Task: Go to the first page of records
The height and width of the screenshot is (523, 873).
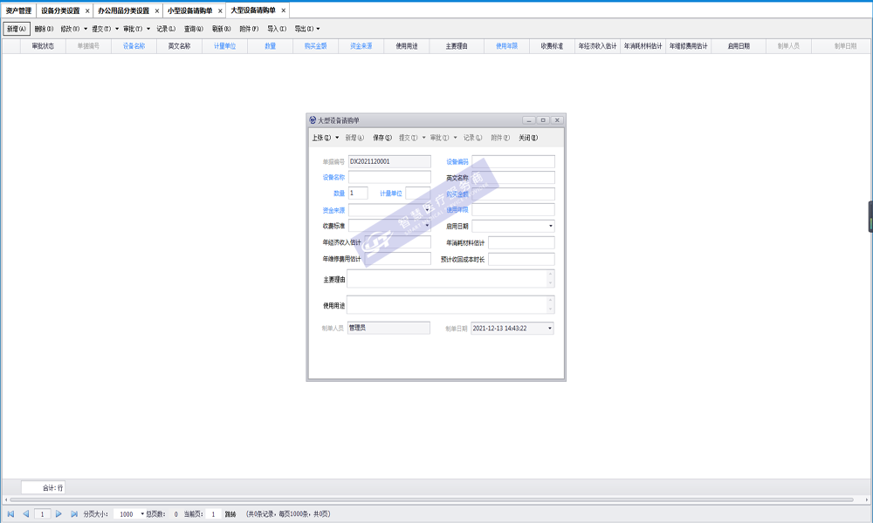Action: 10,514
